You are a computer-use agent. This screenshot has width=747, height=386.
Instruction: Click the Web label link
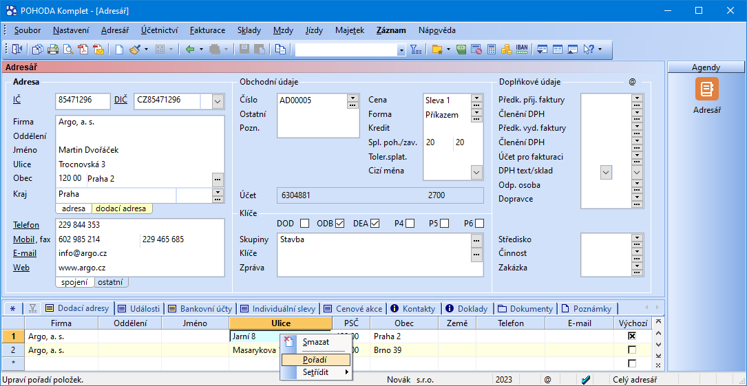tap(21, 268)
